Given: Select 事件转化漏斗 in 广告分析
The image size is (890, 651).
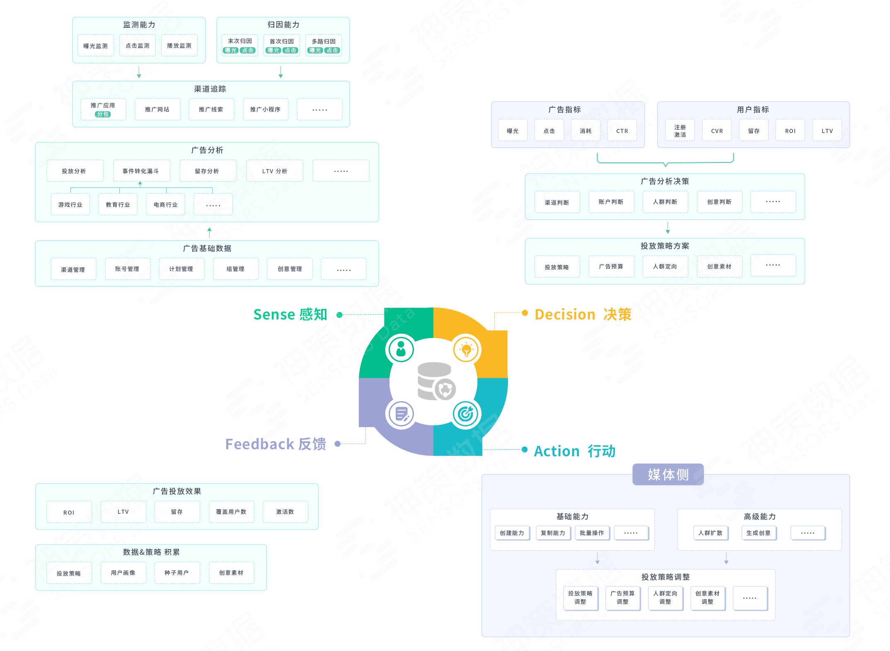Looking at the screenshot, I should (x=141, y=171).
